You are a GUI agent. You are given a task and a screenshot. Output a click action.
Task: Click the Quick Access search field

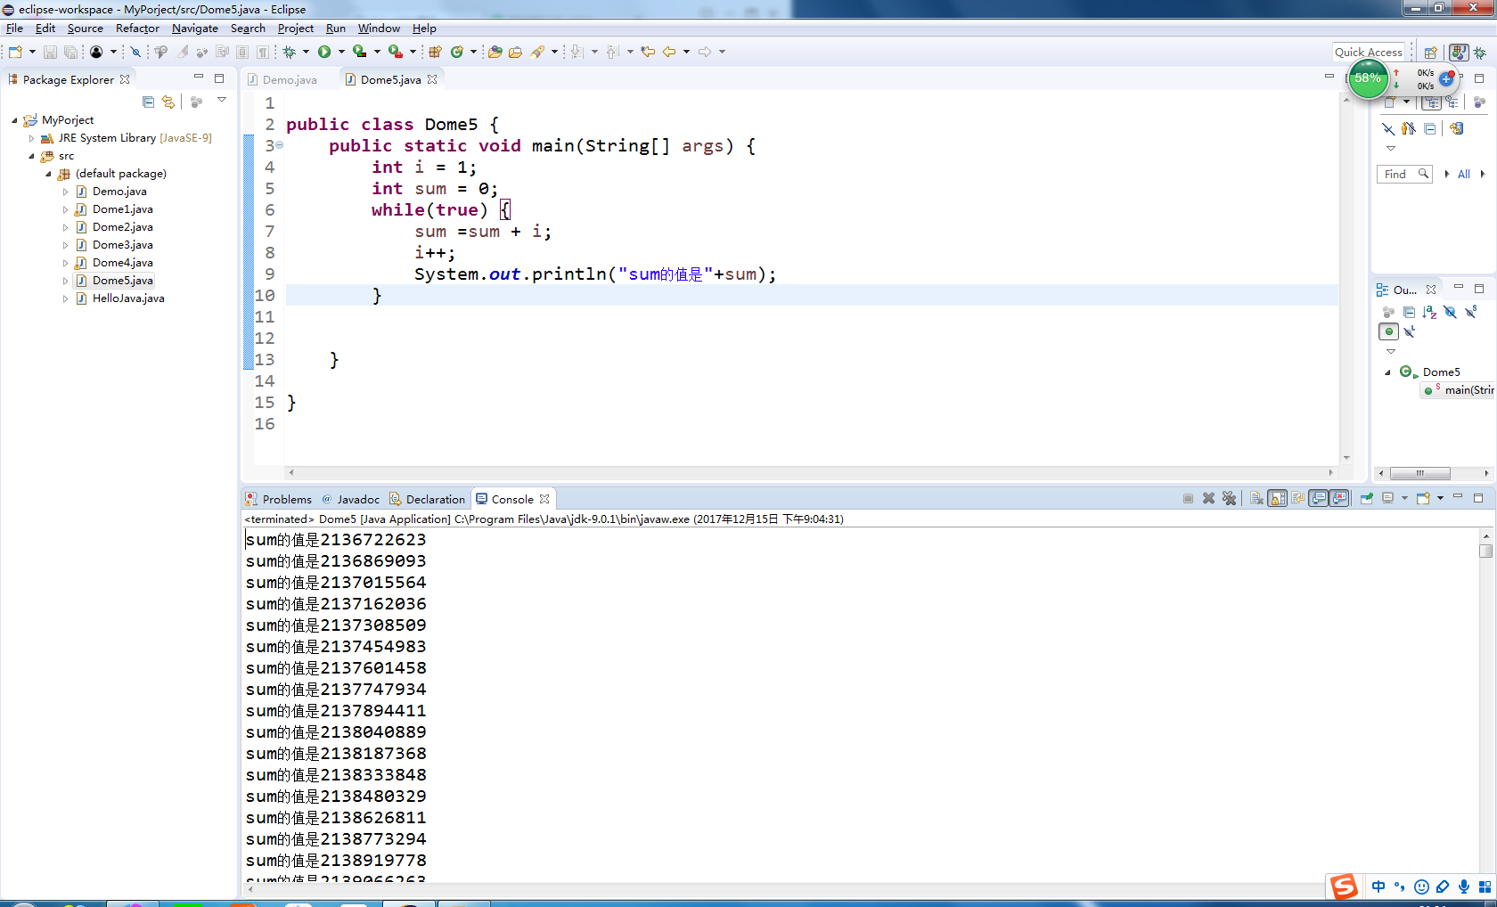(1369, 53)
